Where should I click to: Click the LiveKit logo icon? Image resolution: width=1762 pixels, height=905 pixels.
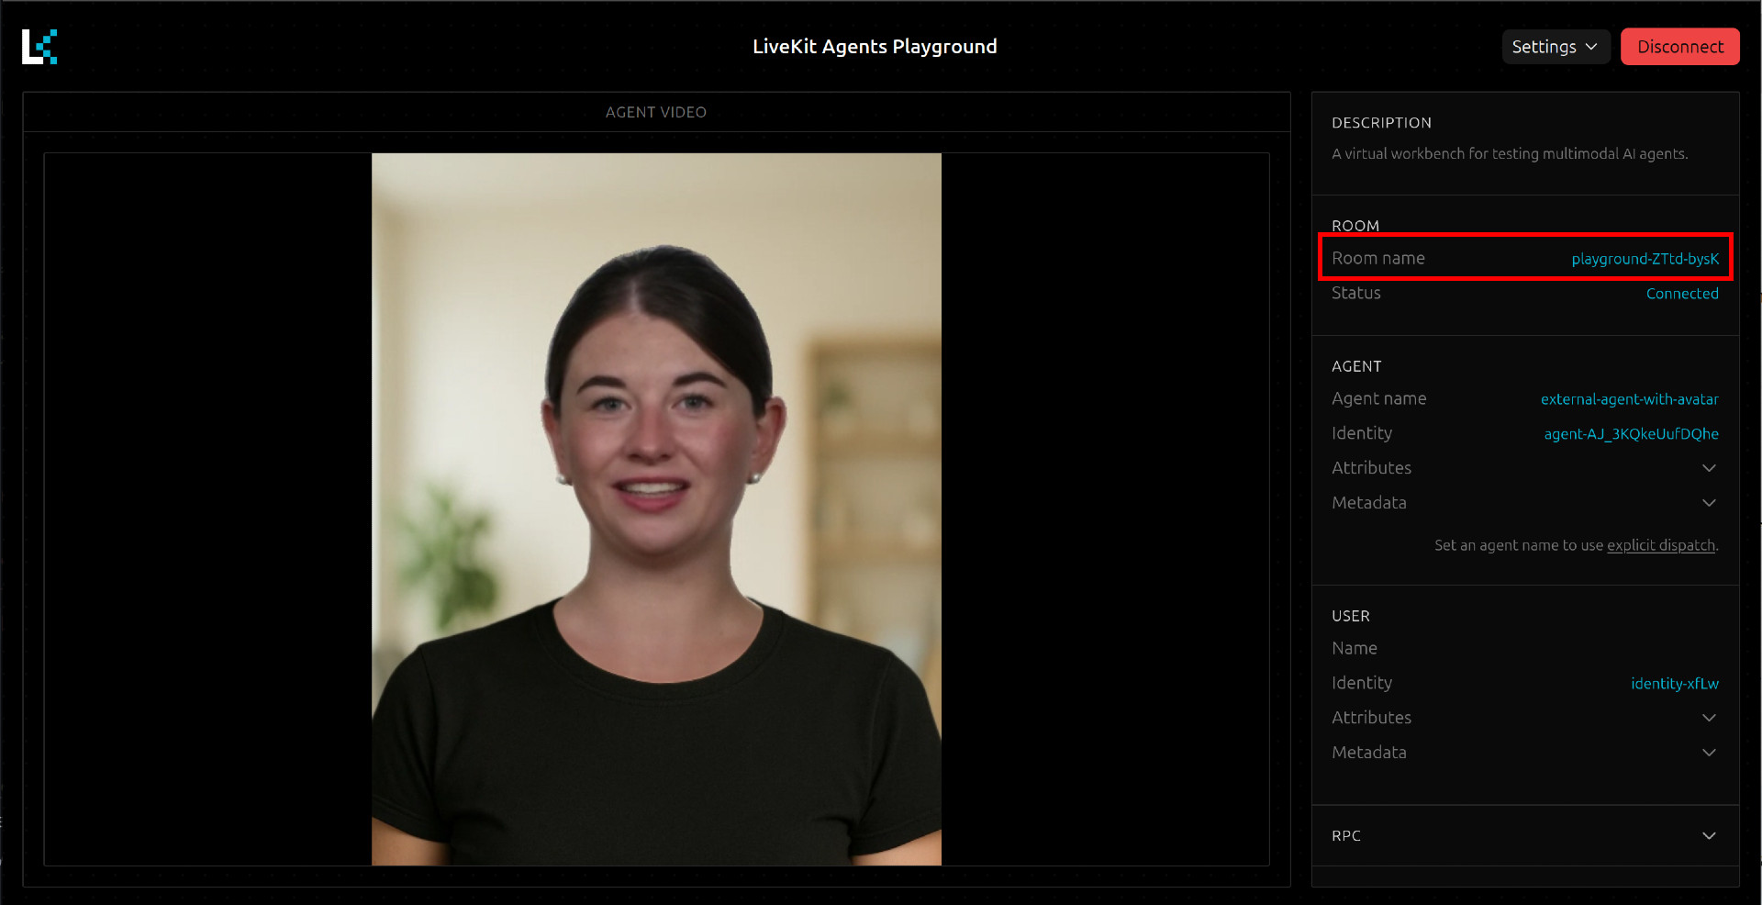[39, 47]
